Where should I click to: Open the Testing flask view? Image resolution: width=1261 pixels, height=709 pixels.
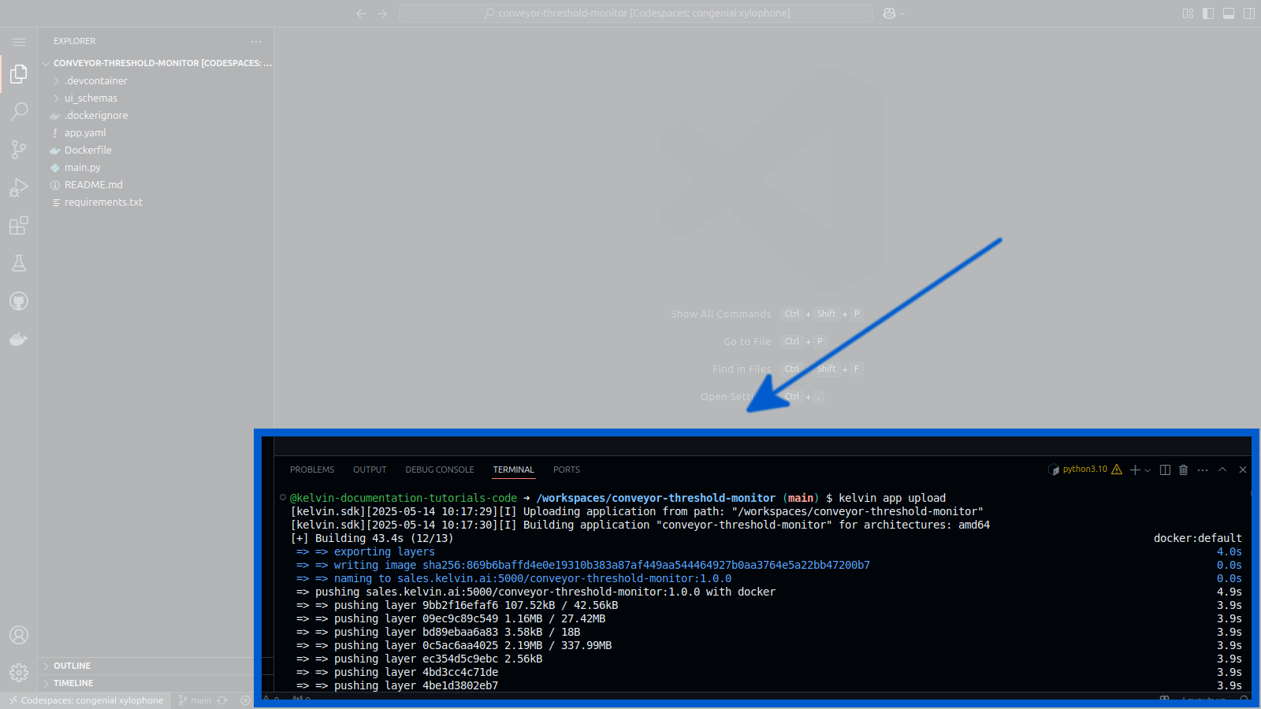(19, 263)
